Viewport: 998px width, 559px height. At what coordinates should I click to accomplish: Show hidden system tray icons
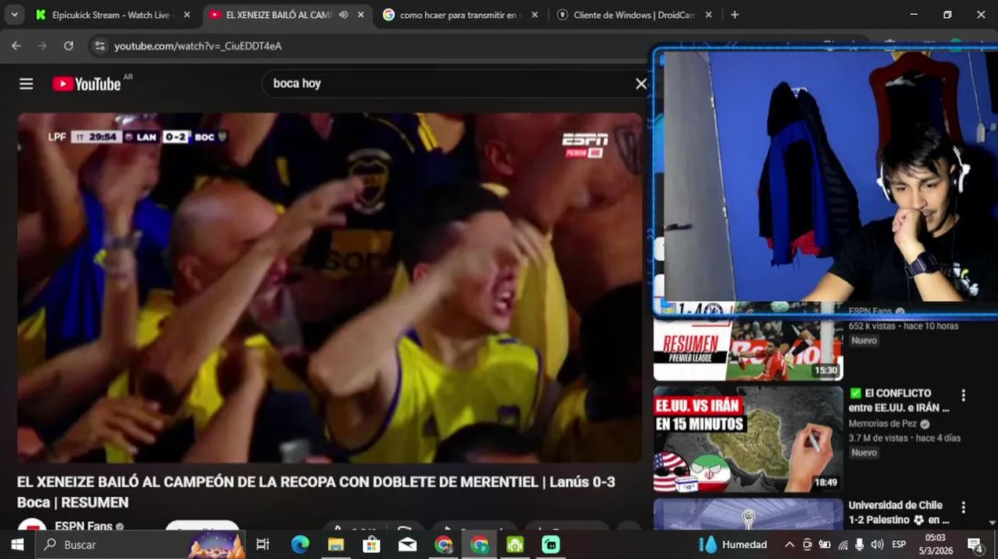pos(790,545)
